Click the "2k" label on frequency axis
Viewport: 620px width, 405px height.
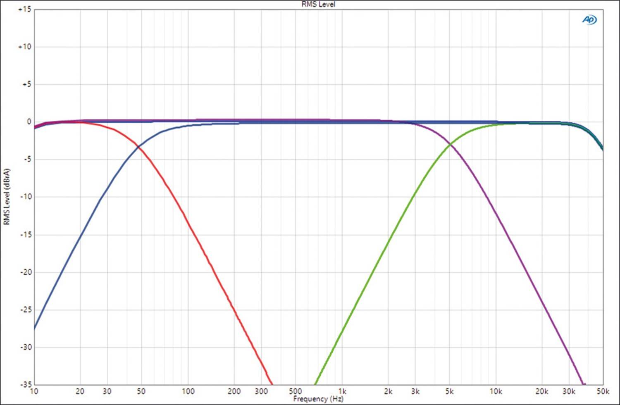388,391
